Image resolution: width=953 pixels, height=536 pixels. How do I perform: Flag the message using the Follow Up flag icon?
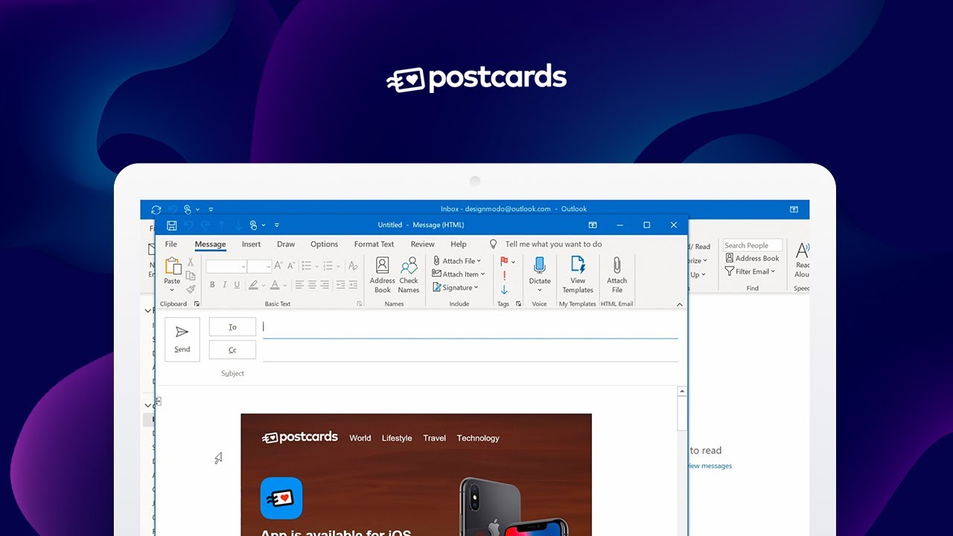[x=503, y=261]
